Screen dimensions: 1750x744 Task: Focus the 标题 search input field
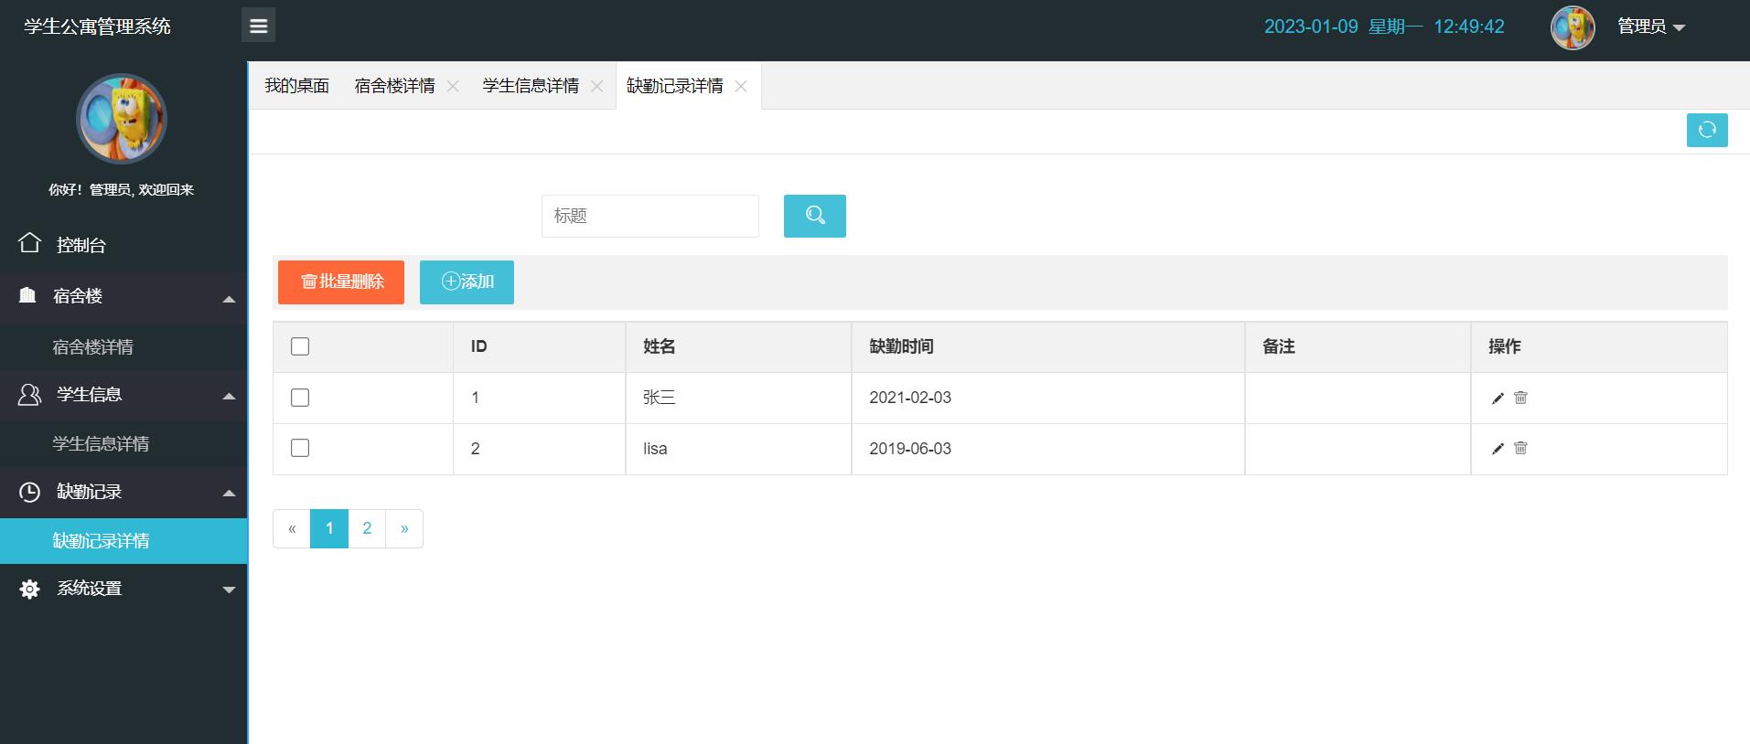[x=650, y=216]
